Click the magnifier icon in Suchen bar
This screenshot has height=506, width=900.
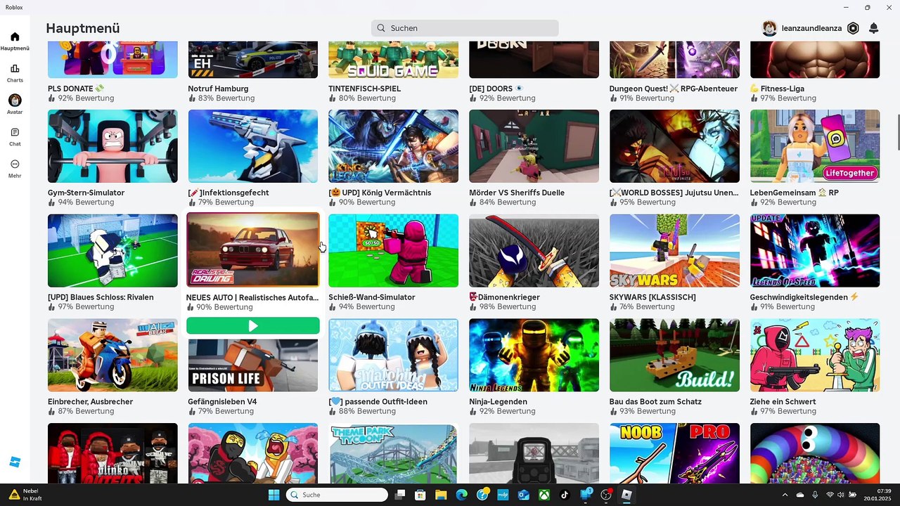click(x=381, y=28)
